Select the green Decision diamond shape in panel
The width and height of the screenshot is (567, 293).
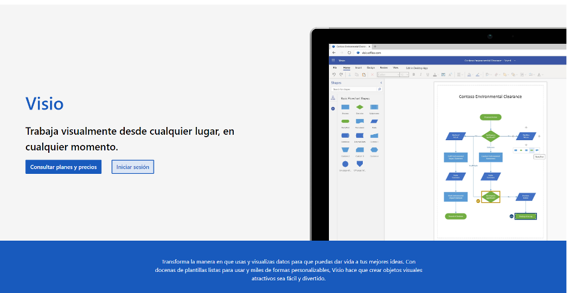(360, 107)
